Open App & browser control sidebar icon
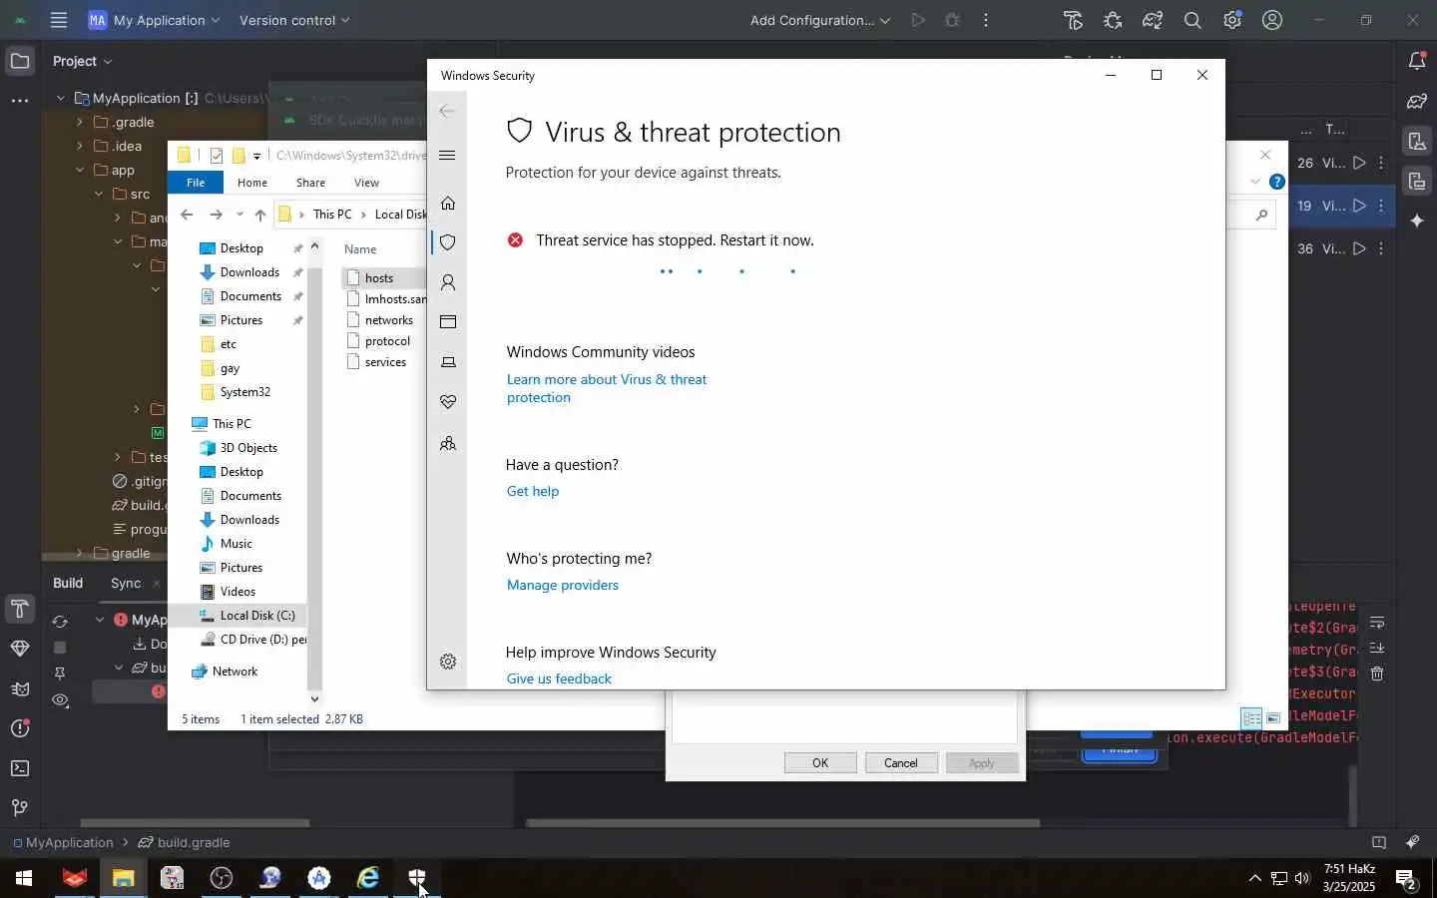 click(448, 322)
